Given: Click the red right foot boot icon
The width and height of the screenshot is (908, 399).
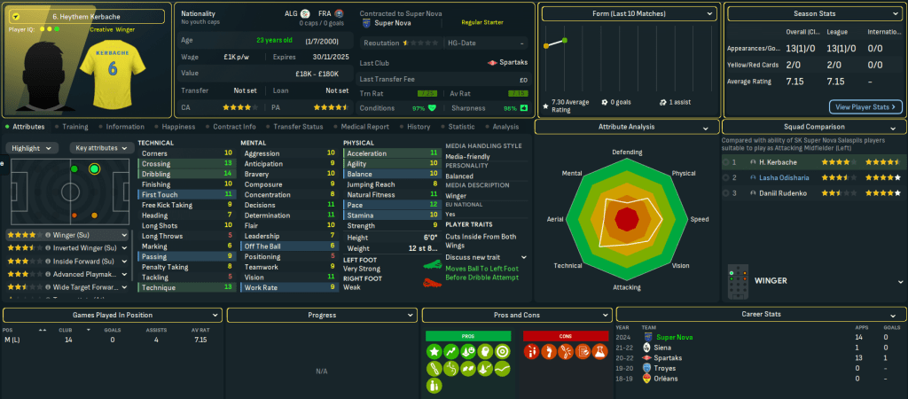Looking at the screenshot, I should [432, 283].
